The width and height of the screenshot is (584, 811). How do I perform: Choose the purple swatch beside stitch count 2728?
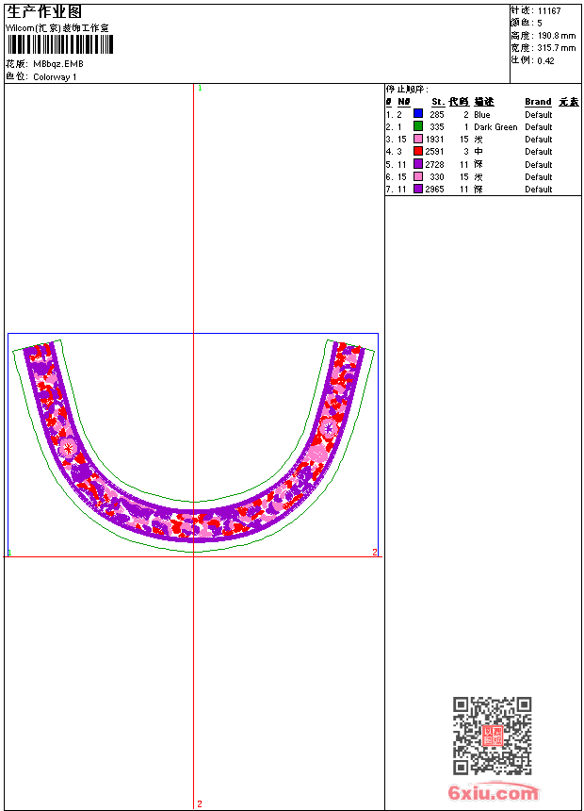click(x=418, y=164)
